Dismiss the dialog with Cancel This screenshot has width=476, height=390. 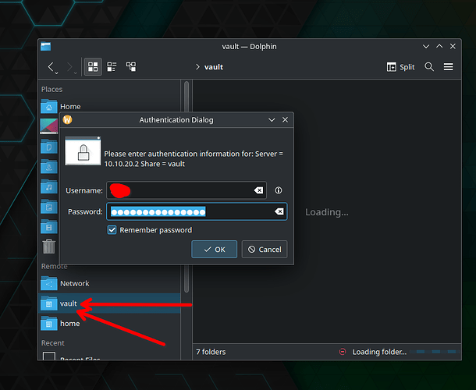coord(264,250)
